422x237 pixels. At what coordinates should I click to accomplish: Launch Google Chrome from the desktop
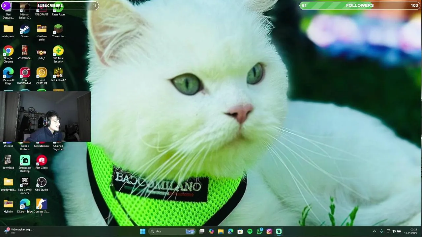tap(8, 54)
